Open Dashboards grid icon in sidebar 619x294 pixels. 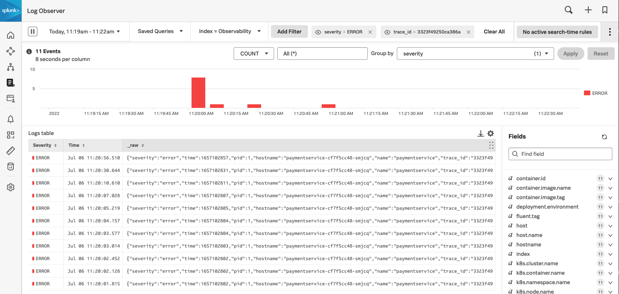pyautogui.click(x=11, y=135)
